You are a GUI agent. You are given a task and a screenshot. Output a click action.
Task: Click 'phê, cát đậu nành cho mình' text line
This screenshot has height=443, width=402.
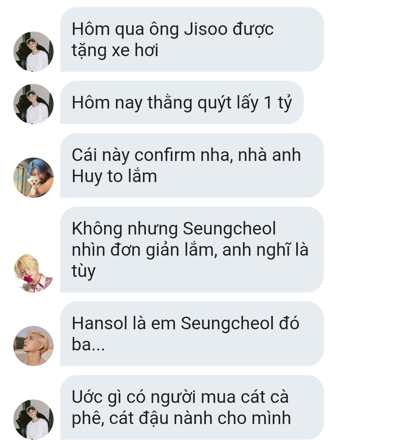[x=181, y=418]
